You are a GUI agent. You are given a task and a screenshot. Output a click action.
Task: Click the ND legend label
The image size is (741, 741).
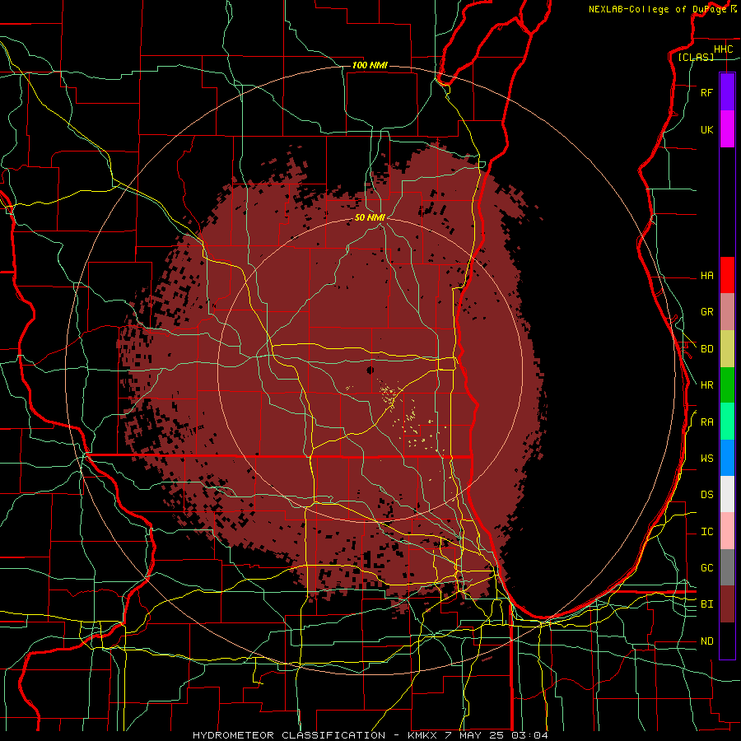[706, 641]
